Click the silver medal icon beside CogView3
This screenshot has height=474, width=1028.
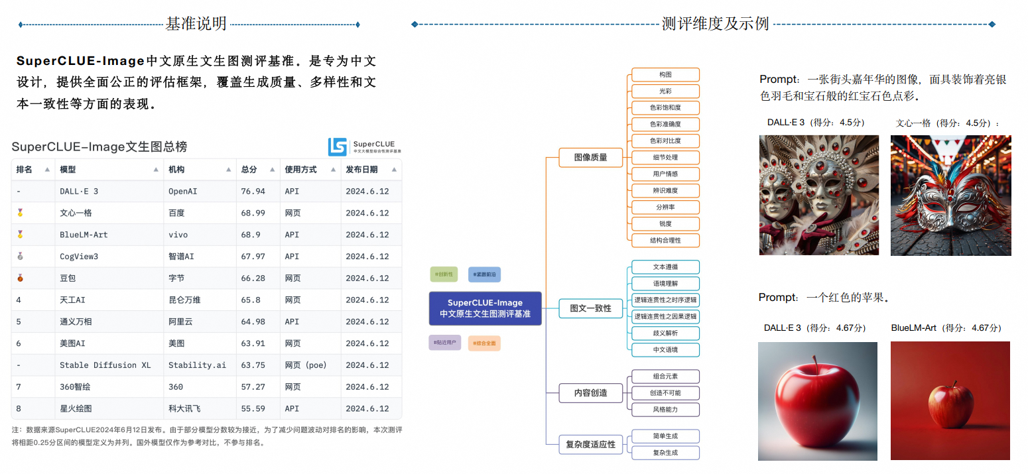point(20,257)
